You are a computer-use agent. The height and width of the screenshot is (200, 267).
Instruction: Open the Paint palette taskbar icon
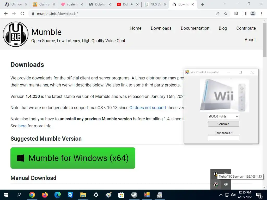click(x=109, y=195)
